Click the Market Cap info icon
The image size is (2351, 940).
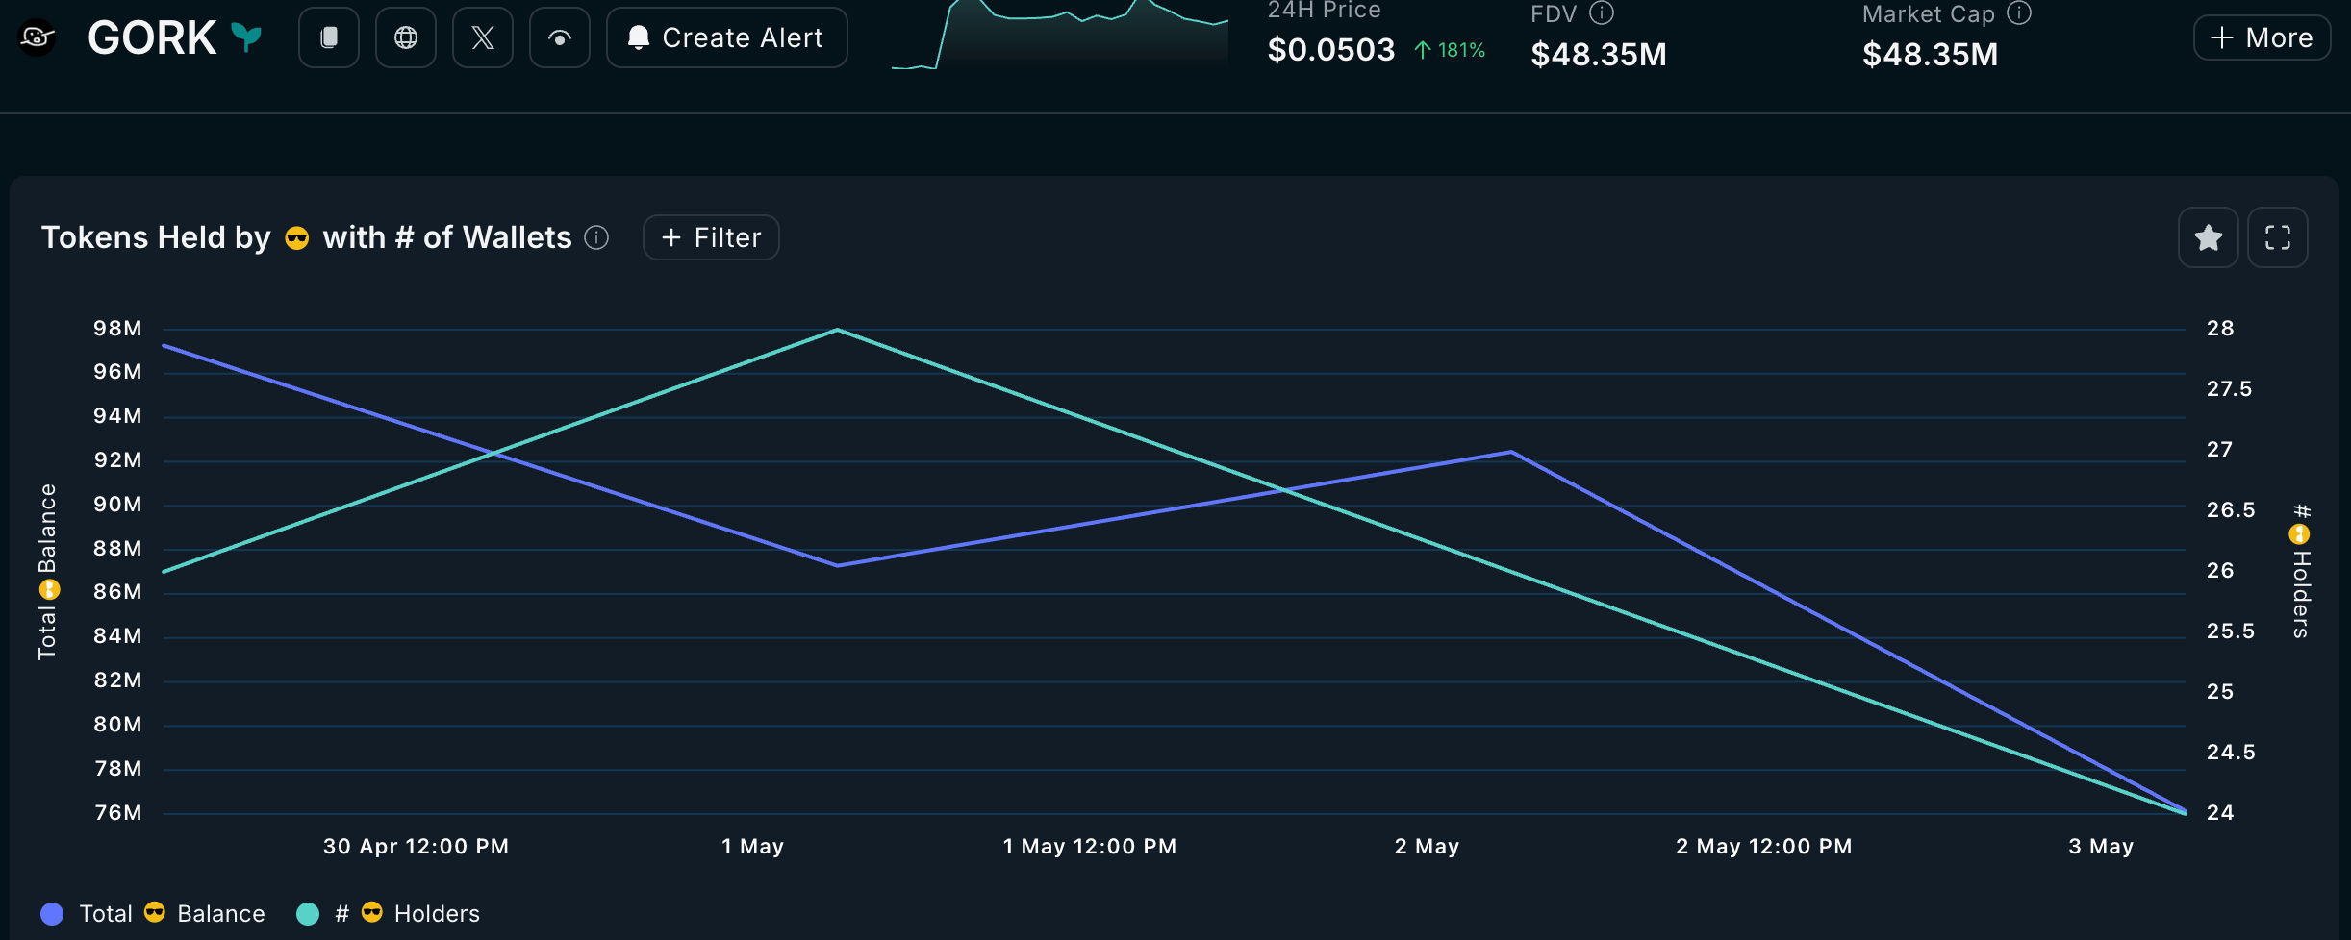pyautogui.click(x=2019, y=12)
